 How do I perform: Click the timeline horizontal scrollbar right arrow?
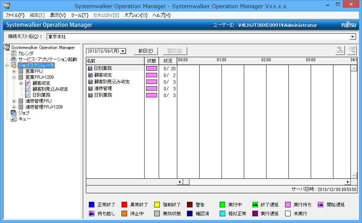click(348, 182)
